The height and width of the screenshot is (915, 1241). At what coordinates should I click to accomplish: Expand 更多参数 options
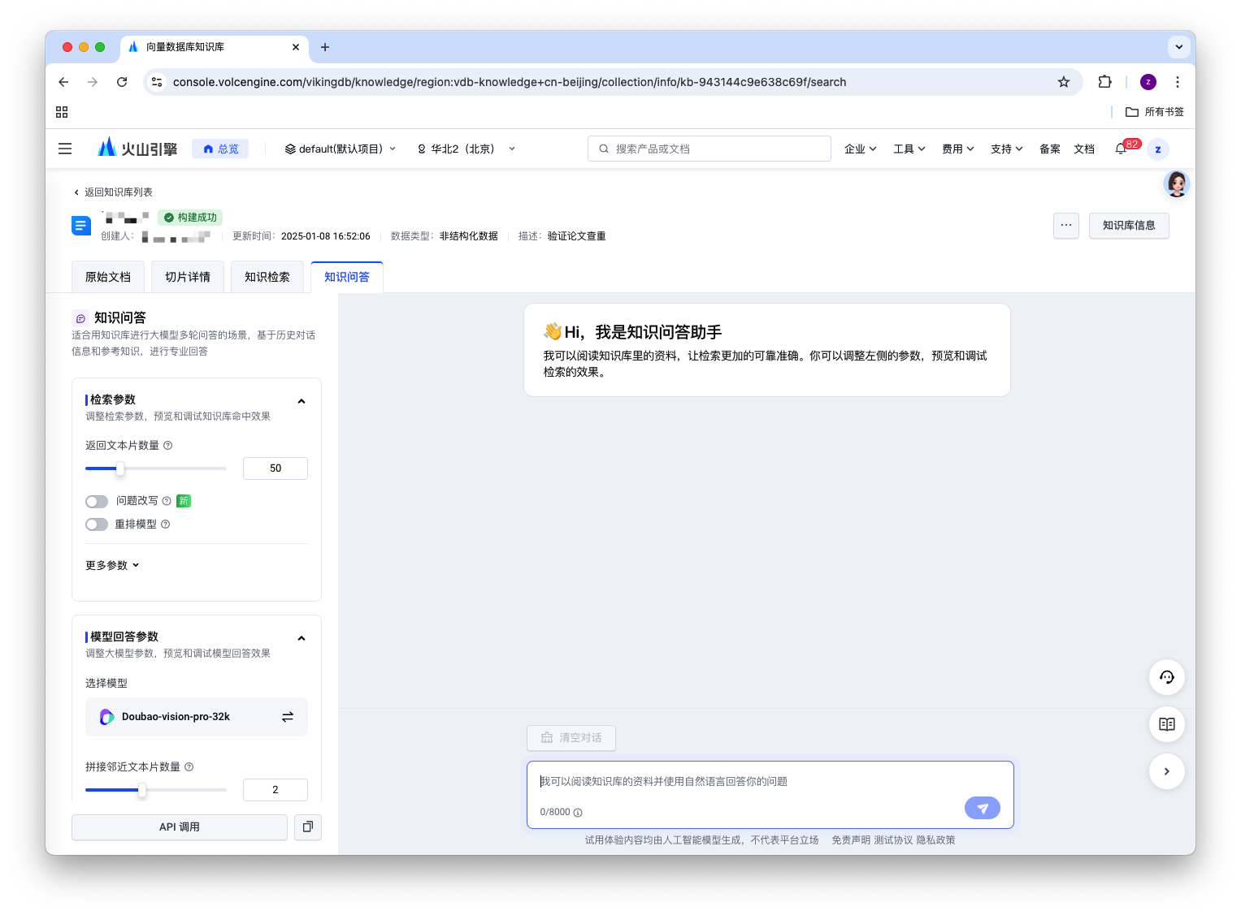(112, 565)
